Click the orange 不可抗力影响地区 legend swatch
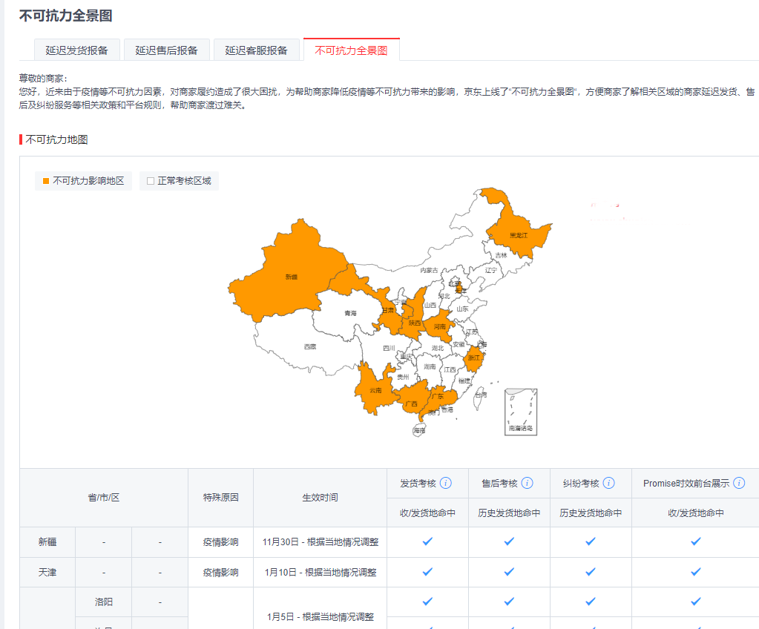This screenshot has width=759, height=629. click(x=46, y=181)
